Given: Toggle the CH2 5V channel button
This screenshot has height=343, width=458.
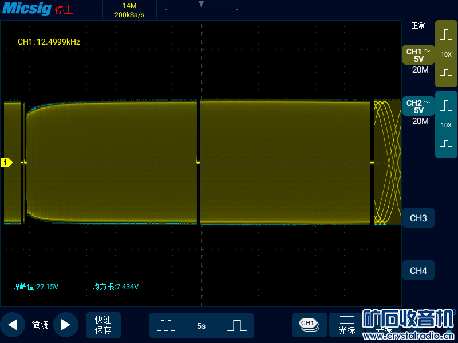Looking at the screenshot, I should (x=418, y=106).
